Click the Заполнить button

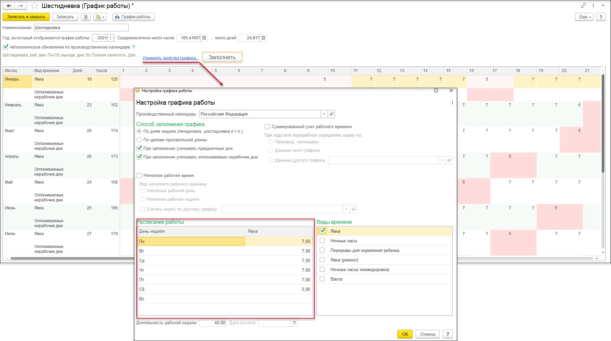tap(222, 57)
